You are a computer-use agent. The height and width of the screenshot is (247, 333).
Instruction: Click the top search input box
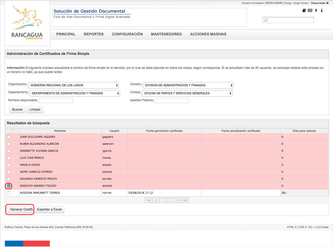(288, 20)
